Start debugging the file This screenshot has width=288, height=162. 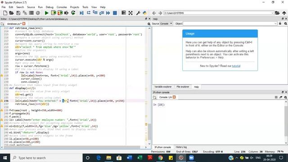81,13
